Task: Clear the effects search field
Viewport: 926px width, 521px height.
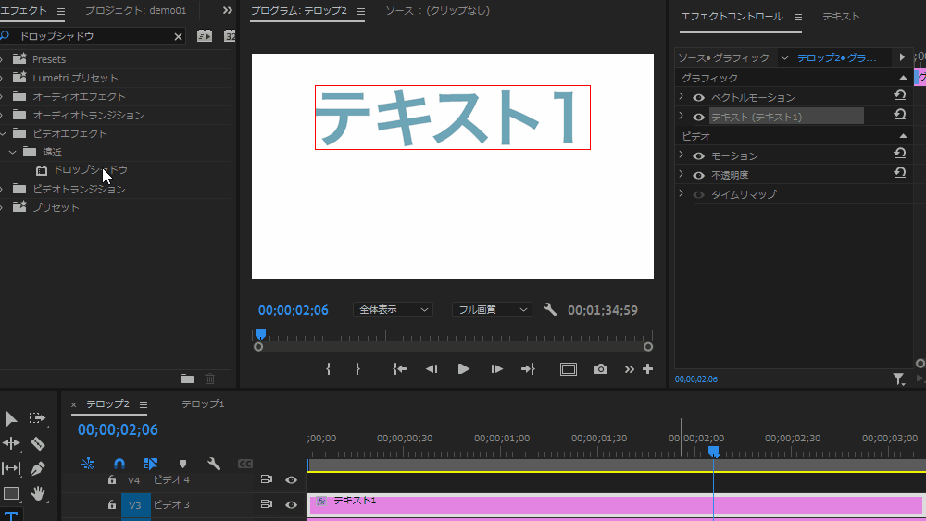Action: pyautogui.click(x=179, y=37)
